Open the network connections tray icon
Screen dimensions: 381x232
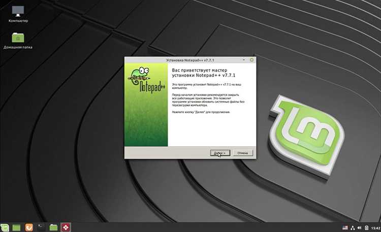click(353, 228)
